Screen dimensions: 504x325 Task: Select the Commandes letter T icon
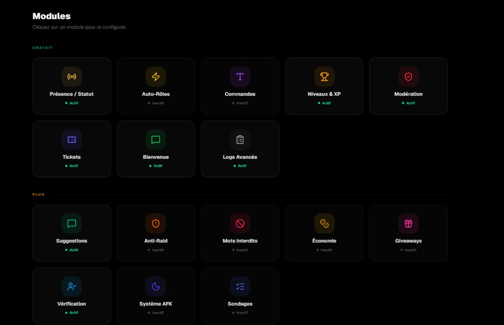coord(240,77)
